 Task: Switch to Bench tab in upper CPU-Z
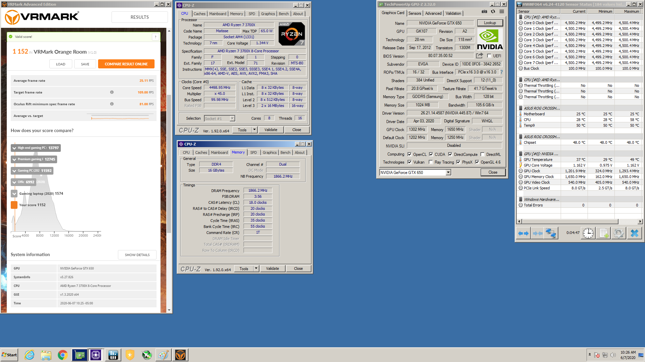[284, 14]
